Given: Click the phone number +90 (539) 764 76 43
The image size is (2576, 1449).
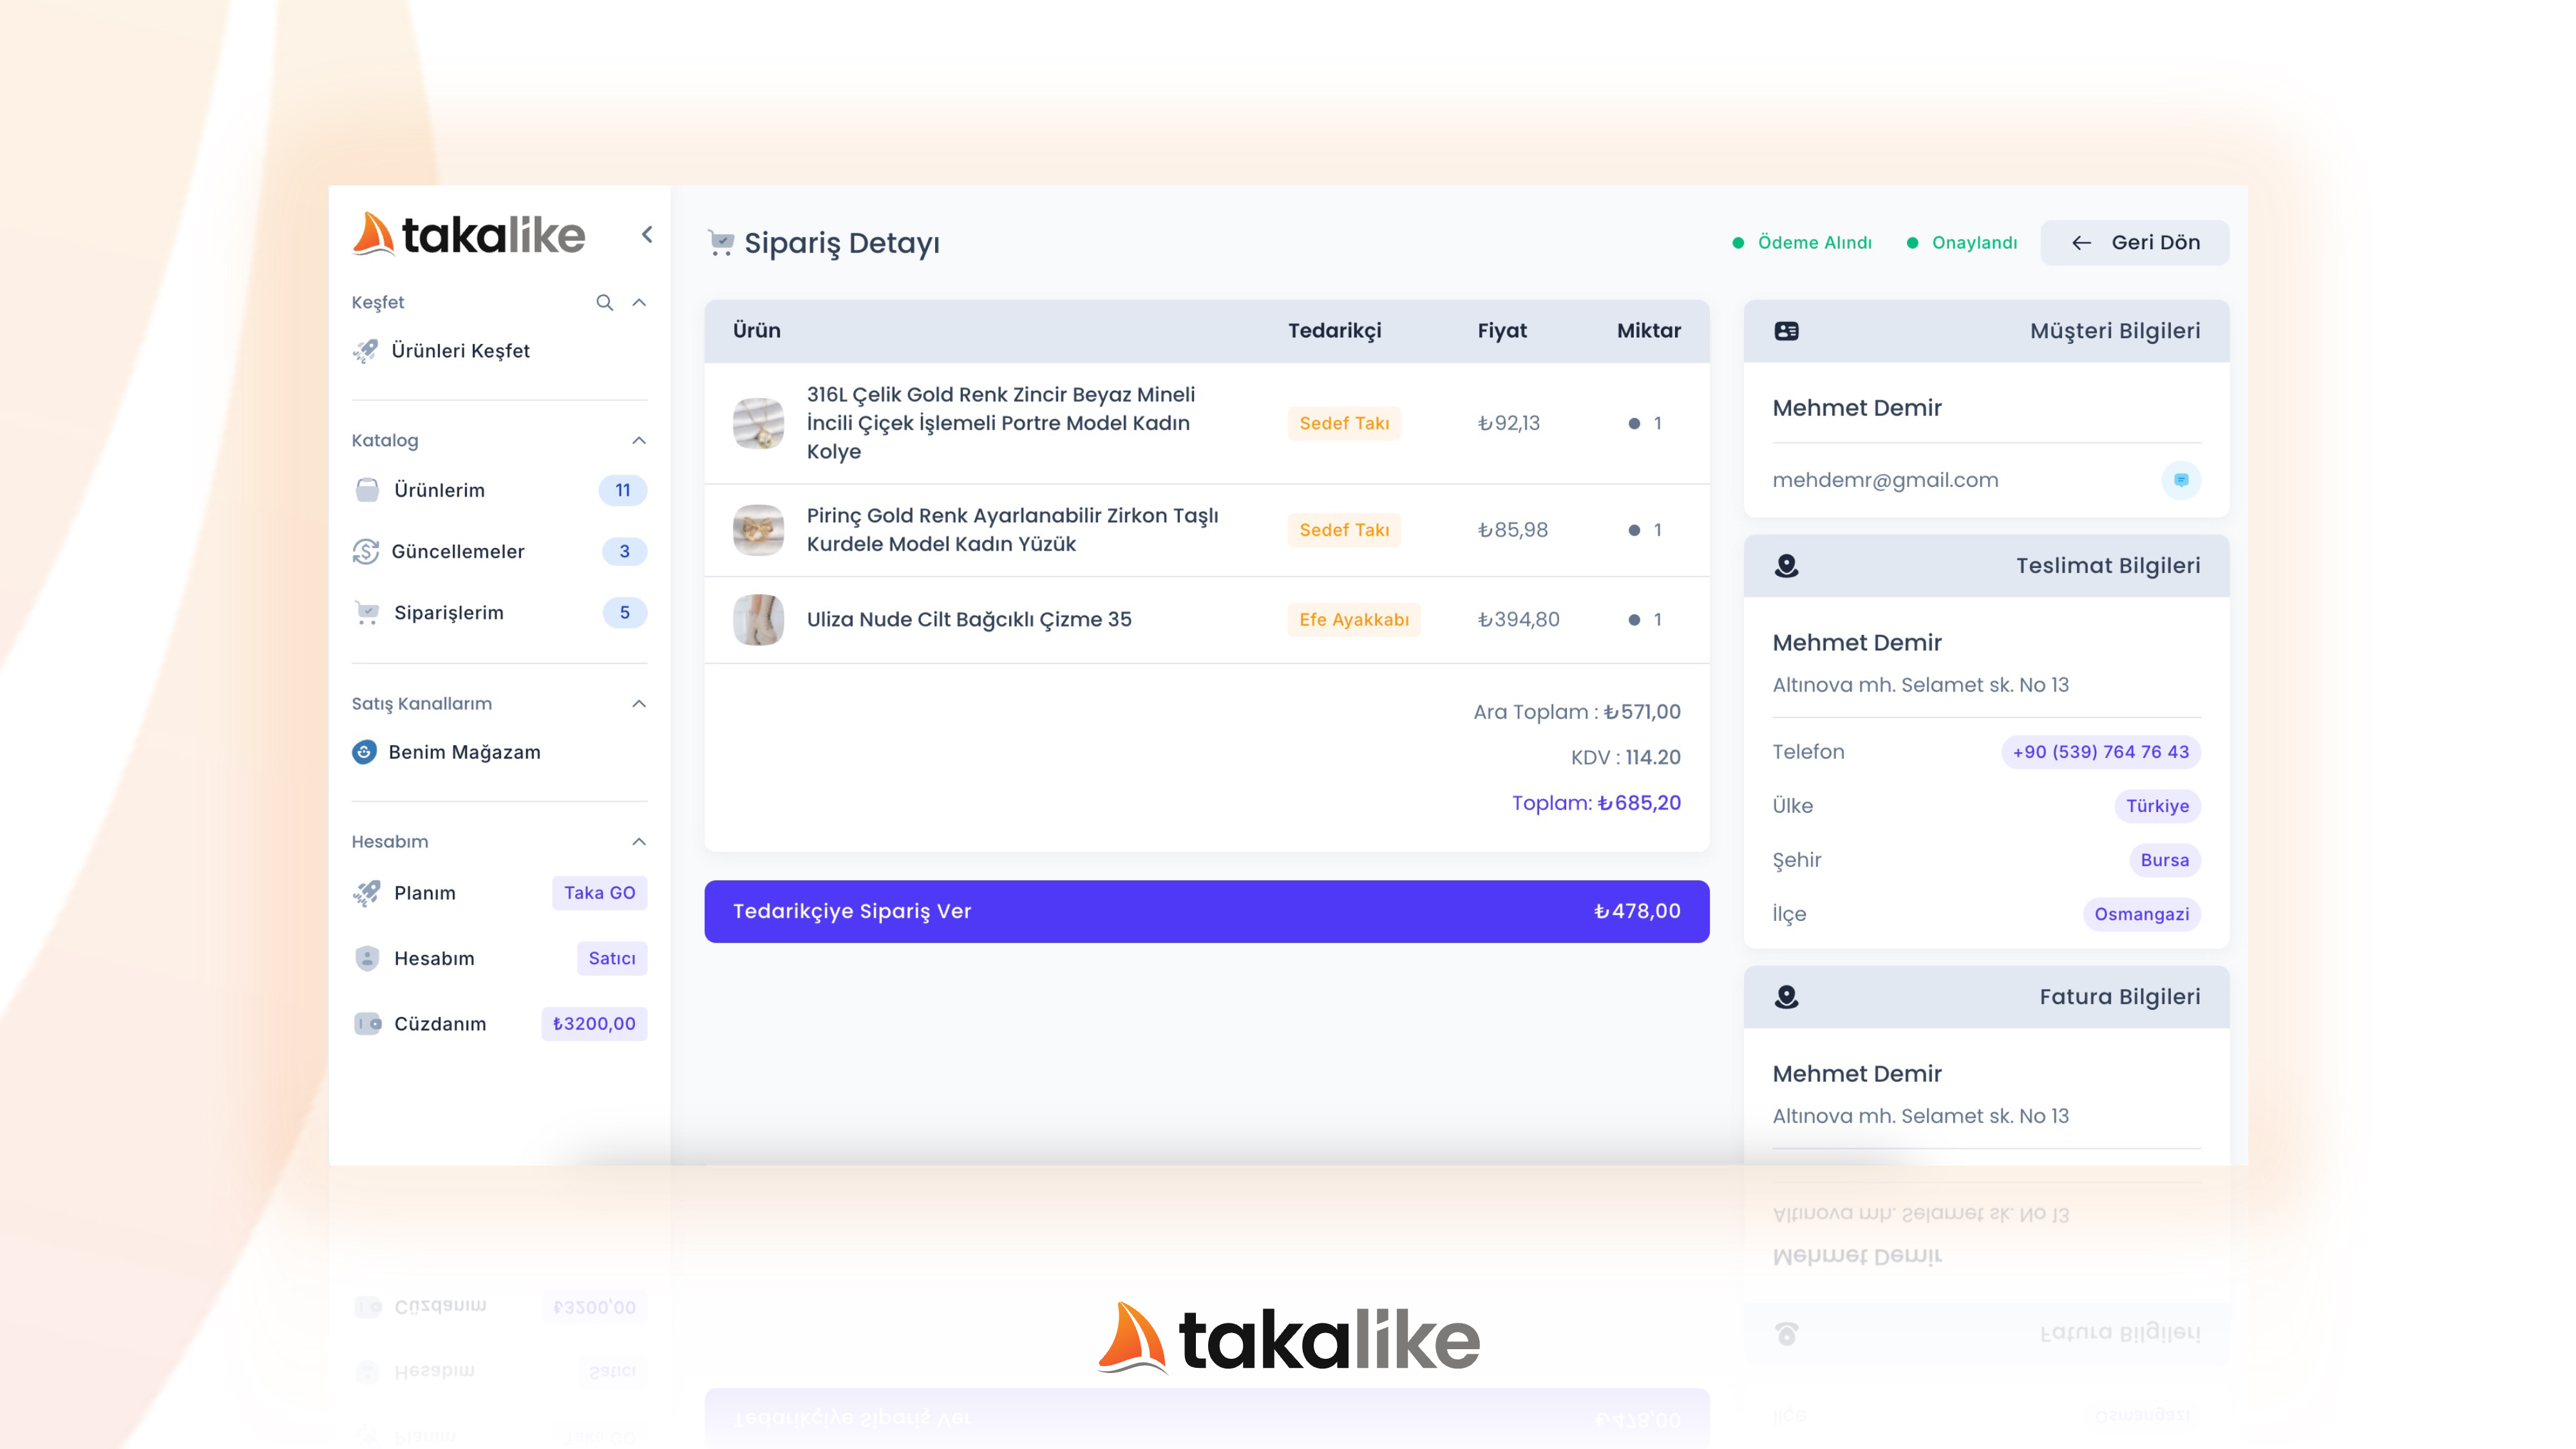Looking at the screenshot, I should click(2101, 752).
